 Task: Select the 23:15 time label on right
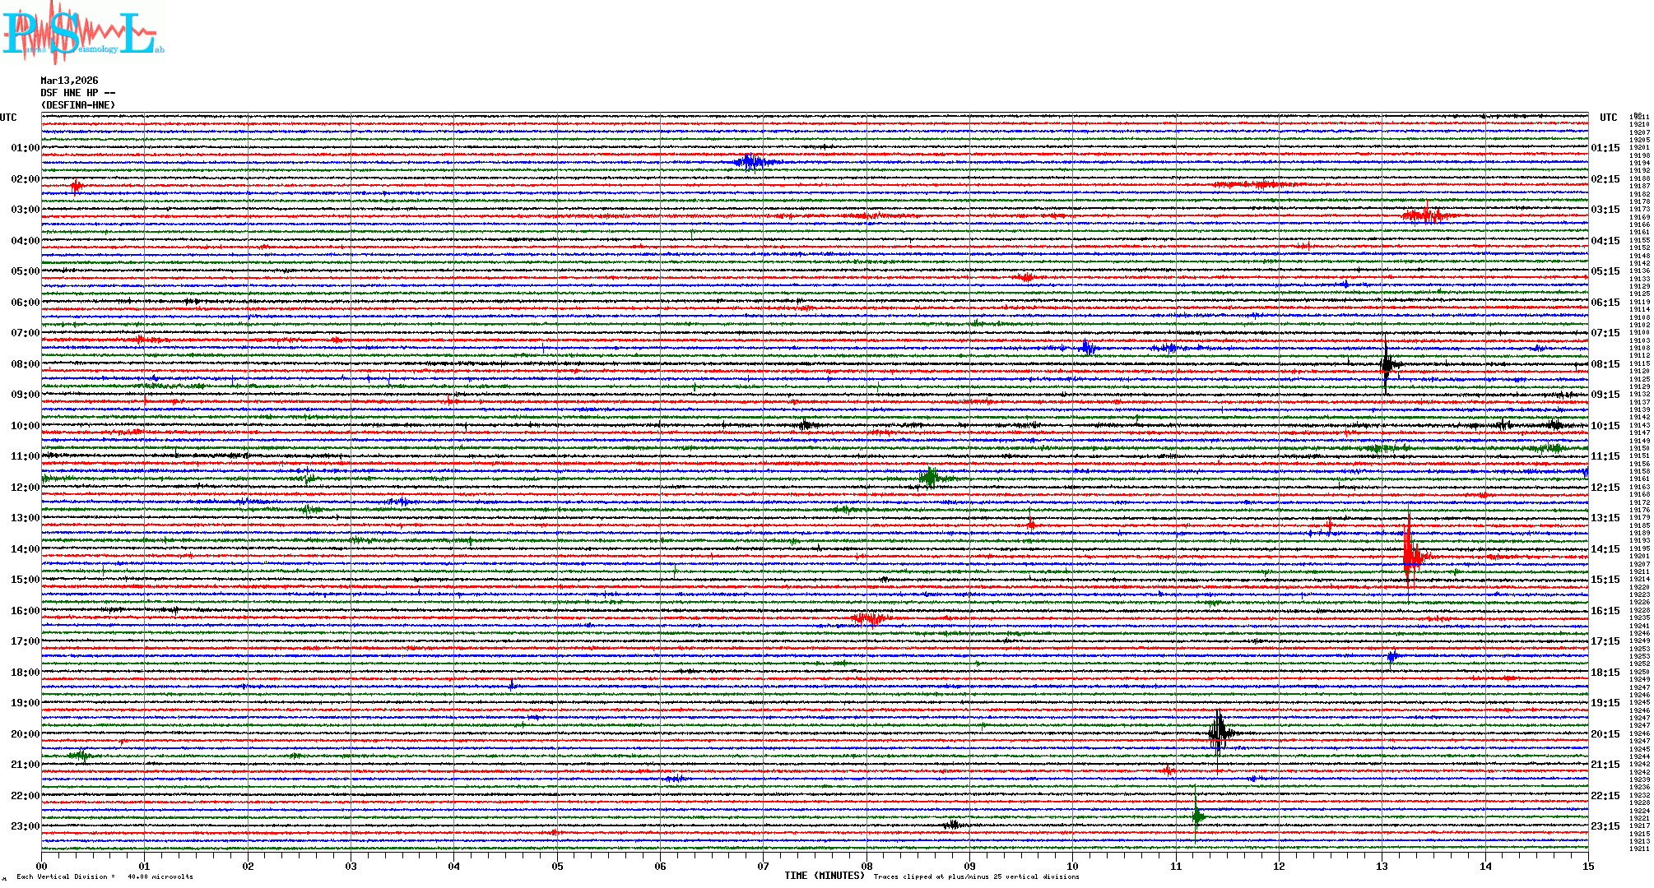[1605, 826]
